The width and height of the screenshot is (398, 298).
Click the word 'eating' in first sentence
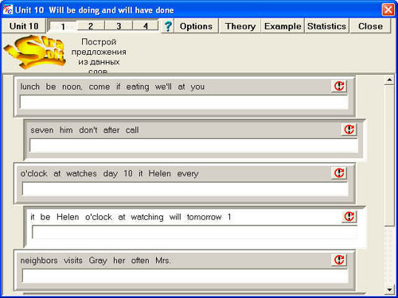pos(138,87)
